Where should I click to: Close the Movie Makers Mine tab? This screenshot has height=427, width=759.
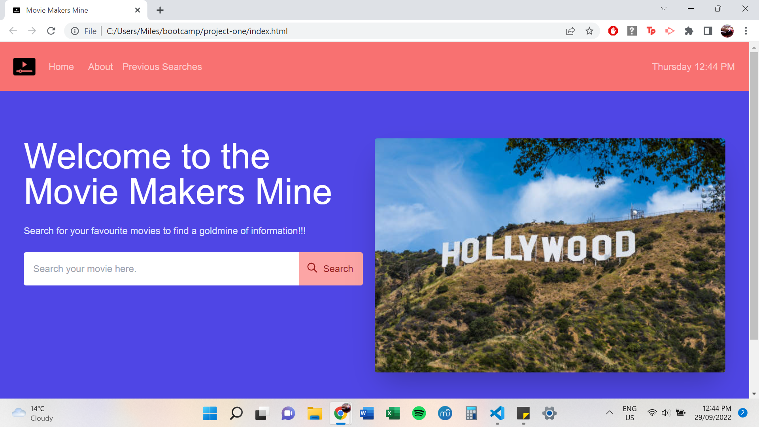pyautogui.click(x=138, y=10)
